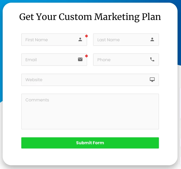Click inside the Comments text area

90,114
